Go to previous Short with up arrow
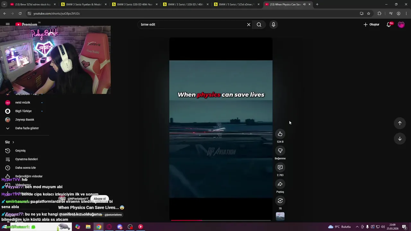 click(400, 123)
